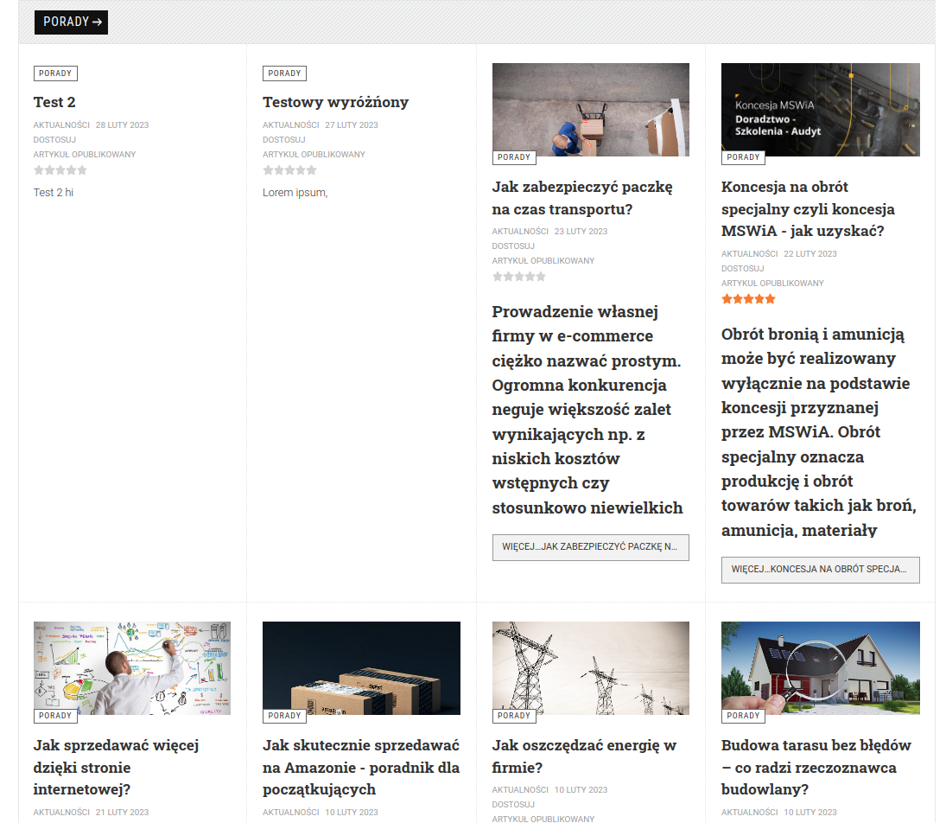Click the 'Test 2 hi' excerpt text

coord(53,193)
